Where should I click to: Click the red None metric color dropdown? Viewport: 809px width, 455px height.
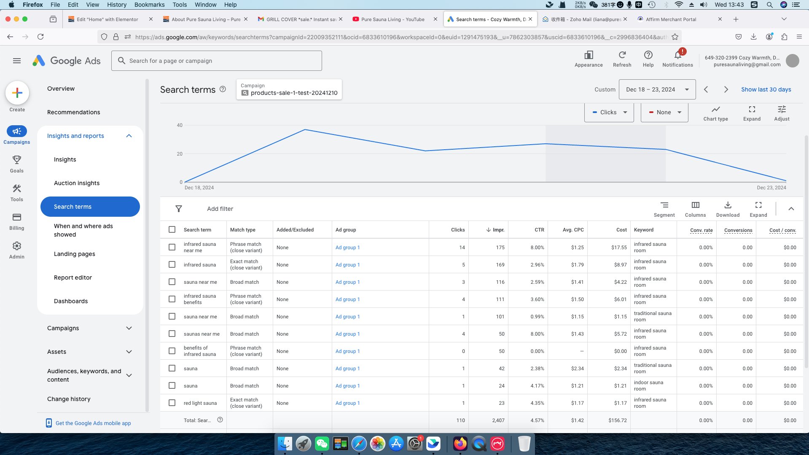click(x=664, y=112)
